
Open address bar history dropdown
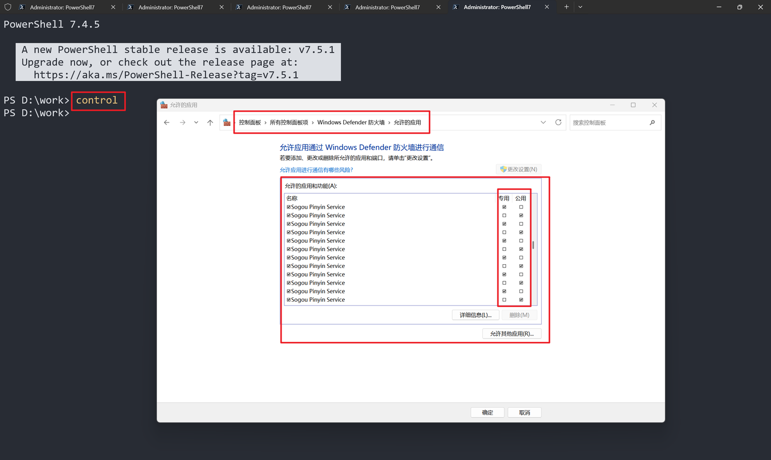[543, 122]
